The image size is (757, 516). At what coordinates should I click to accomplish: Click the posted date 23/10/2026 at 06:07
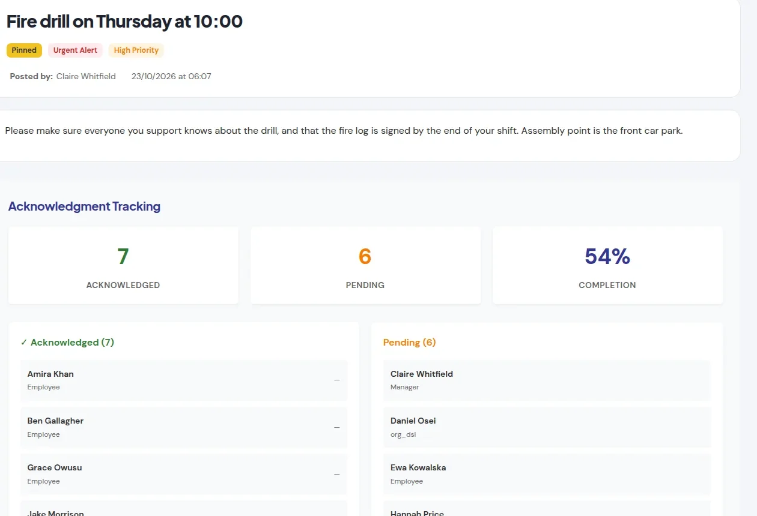(x=171, y=76)
